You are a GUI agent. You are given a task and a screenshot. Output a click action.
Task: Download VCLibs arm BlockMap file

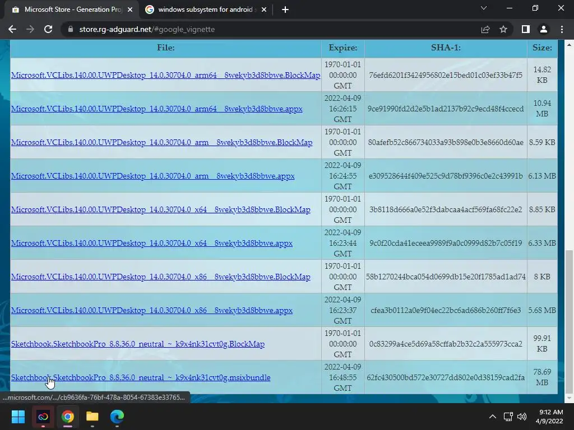pyautogui.click(x=162, y=143)
